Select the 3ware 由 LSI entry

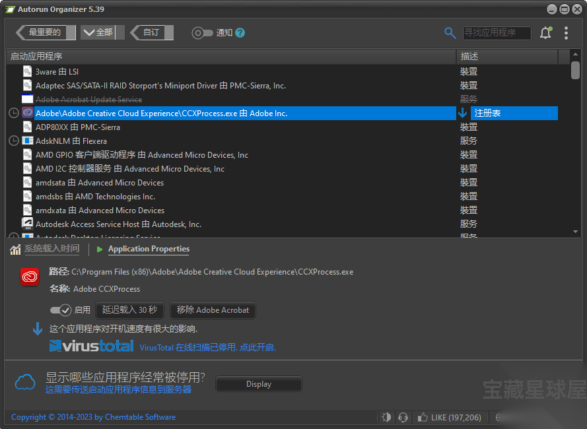57,71
